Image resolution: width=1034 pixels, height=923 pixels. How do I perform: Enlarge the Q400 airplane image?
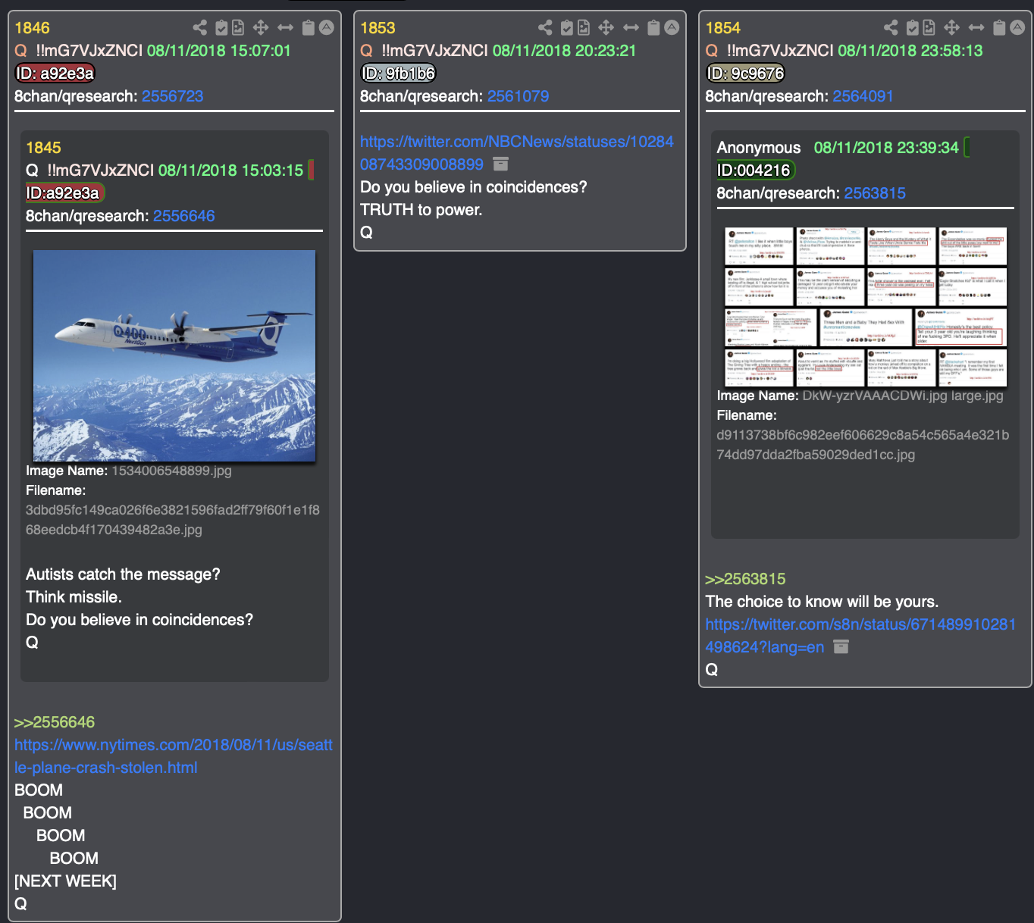[x=174, y=355]
